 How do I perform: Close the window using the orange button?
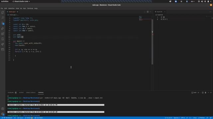pos(211,5)
